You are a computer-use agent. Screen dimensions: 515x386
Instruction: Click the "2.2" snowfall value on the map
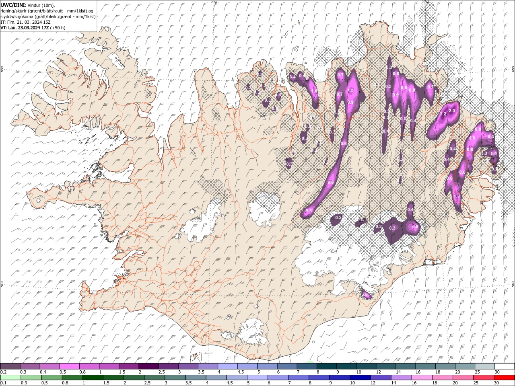tap(443, 114)
